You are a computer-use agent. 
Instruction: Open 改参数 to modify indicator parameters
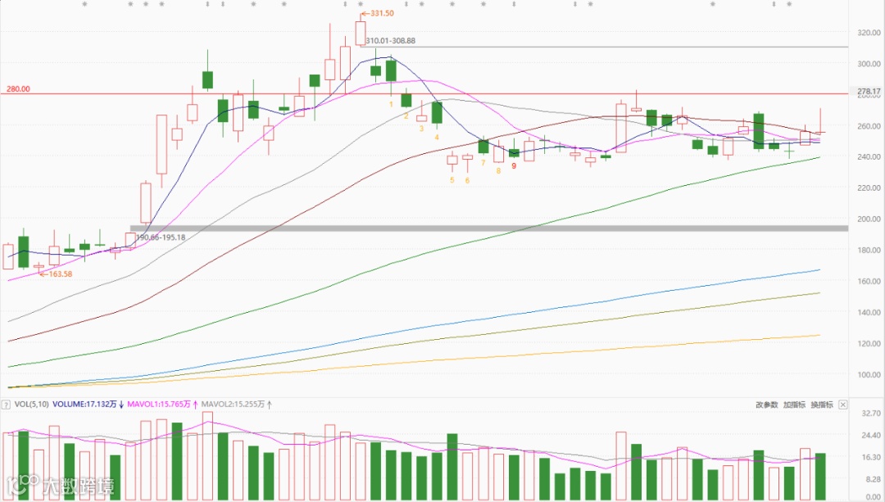tap(766, 405)
